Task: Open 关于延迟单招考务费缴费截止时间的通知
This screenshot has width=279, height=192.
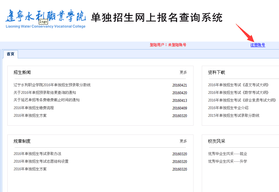Action: click(46, 100)
